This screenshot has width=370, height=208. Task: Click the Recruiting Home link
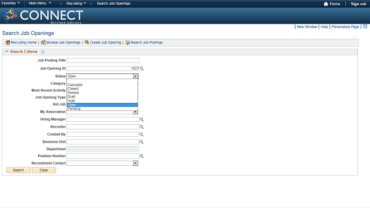pyautogui.click(x=24, y=42)
